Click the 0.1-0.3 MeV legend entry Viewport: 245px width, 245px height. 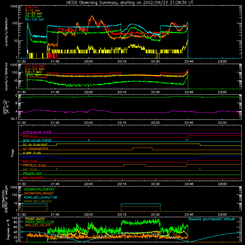point(35,66)
